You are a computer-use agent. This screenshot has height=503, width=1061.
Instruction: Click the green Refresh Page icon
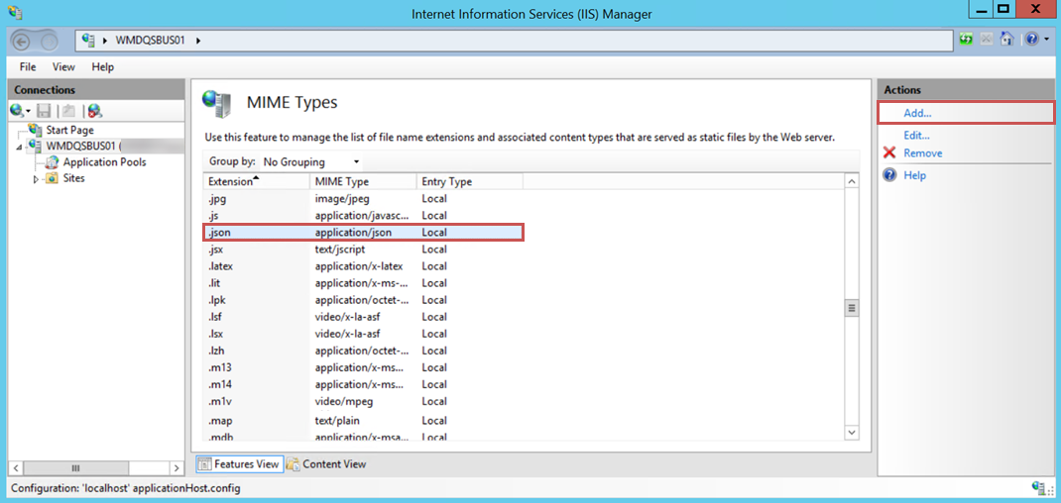966,40
